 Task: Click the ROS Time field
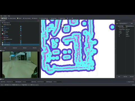pyautogui.click(x=10, y=82)
